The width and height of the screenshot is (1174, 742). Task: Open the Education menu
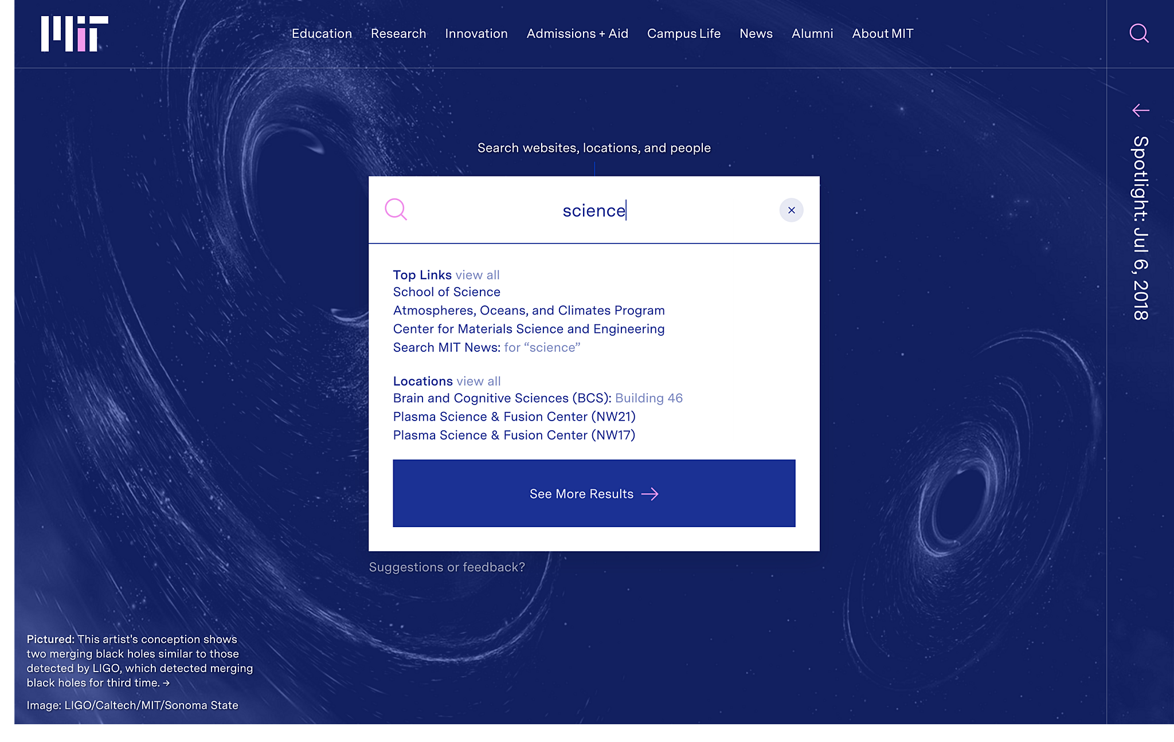coord(322,34)
